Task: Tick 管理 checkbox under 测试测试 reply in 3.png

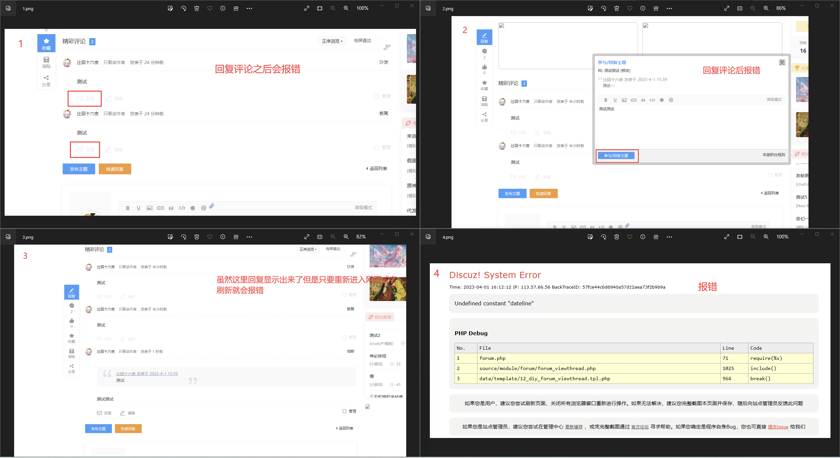Action: pos(345,411)
